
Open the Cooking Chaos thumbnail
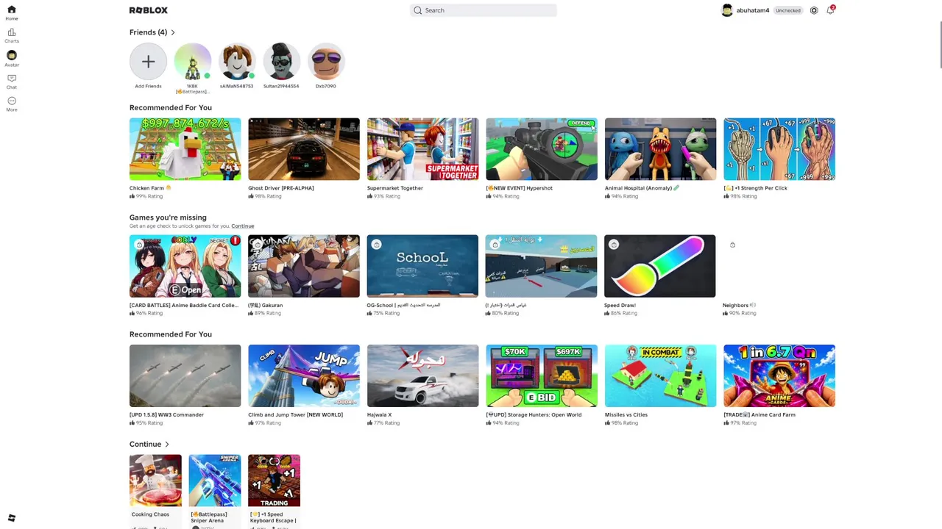coord(155,481)
